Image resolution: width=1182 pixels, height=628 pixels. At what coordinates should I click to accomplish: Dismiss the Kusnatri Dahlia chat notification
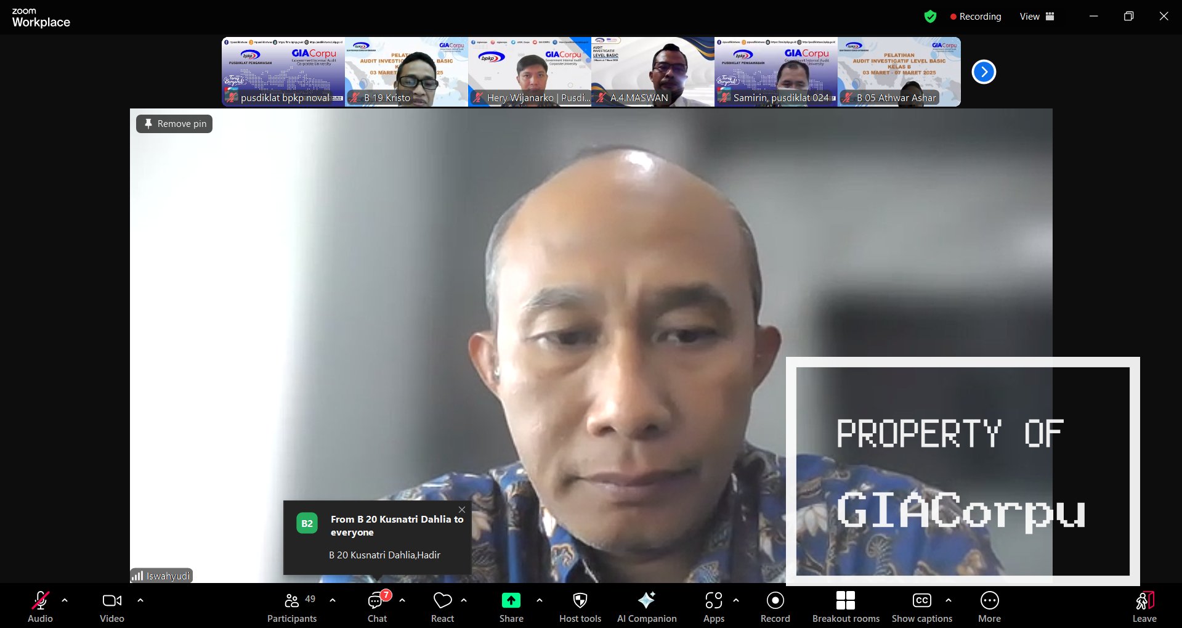[x=462, y=510]
